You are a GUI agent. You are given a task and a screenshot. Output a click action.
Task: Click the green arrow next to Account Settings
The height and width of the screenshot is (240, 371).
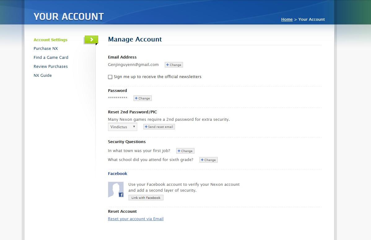[x=91, y=40]
